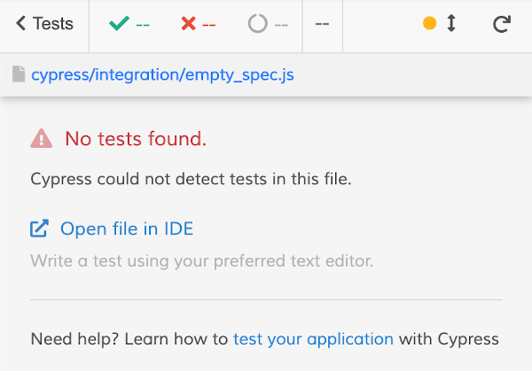Image resolution: width=532 pixels, height=371 pixels.
Task: Toggle auto-scrolling with the vertical arrows
Action: pos(451,24)
